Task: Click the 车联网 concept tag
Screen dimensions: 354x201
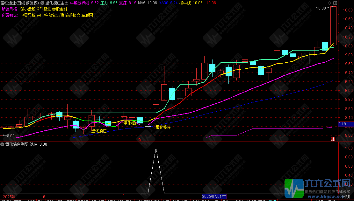Action: coord(87,15)
